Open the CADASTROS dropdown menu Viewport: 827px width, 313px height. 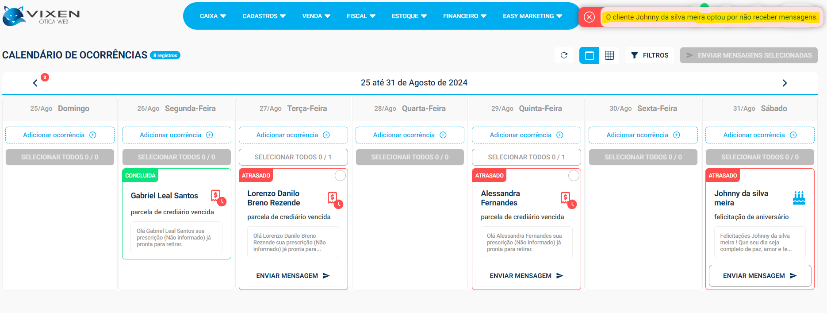pos(264,16)
